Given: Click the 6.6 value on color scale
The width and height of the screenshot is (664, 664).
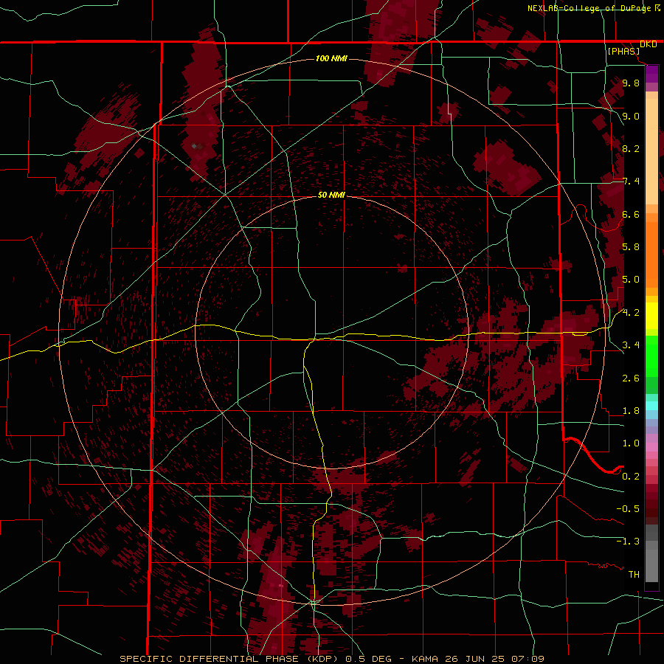Looking at the screenshot, I should tap(631, 214).
